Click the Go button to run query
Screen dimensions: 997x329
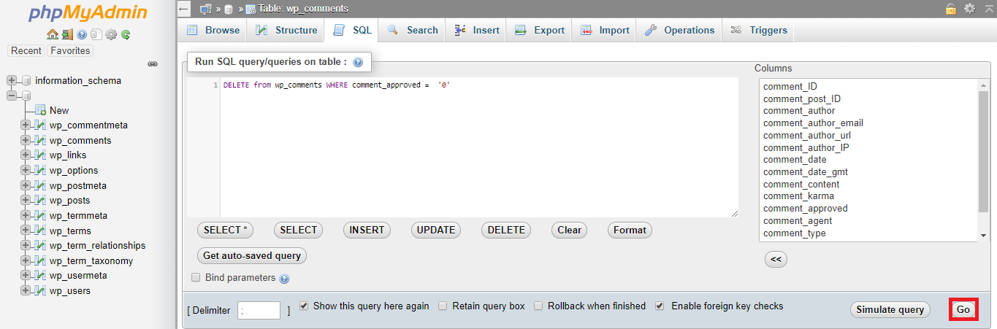click(963, 309)
